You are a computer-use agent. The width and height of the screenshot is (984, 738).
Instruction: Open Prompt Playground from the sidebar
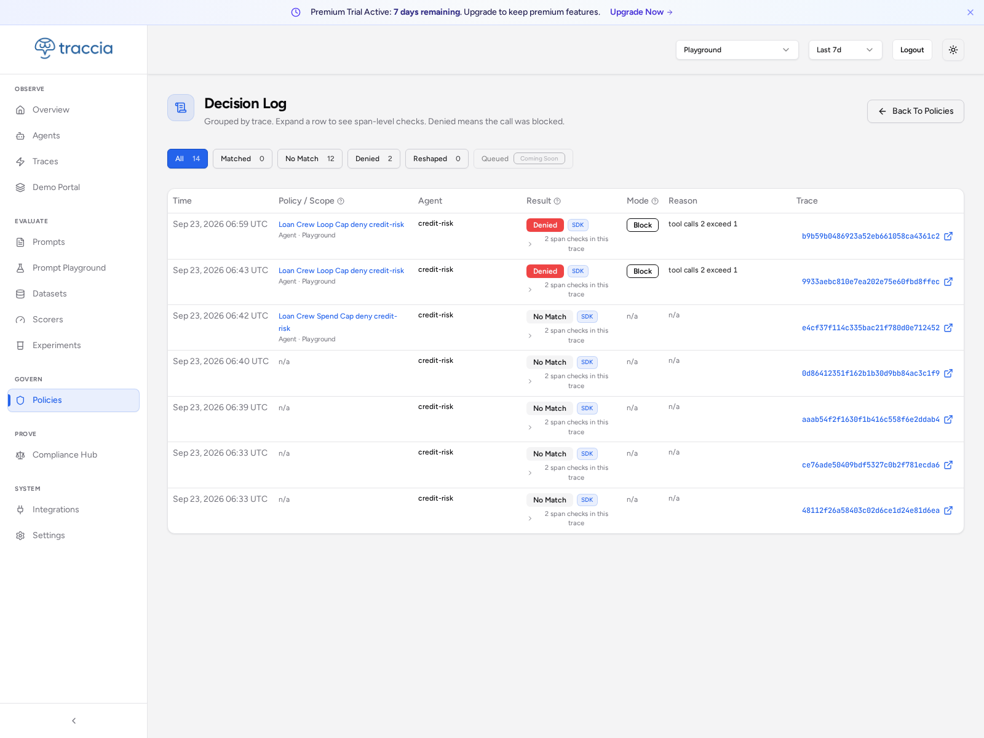coord(74,268)
